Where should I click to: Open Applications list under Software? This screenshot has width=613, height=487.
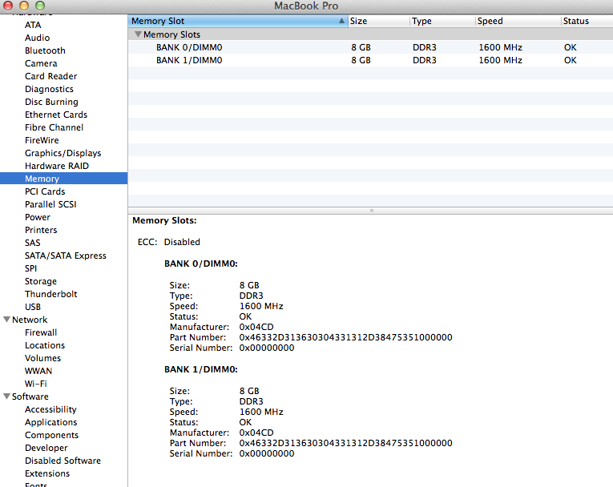tap(50, 422)
